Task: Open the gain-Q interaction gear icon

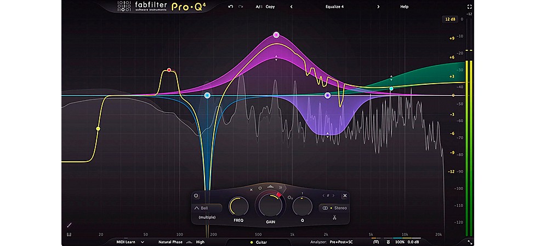Action: [x=291, y=197]
